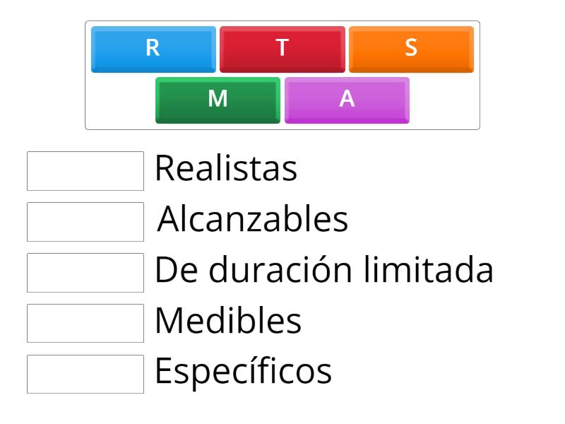The height and width of the screenshot is (424, 565).
Task: Select the answer slot next to Alcanzables
Action: 85,222
